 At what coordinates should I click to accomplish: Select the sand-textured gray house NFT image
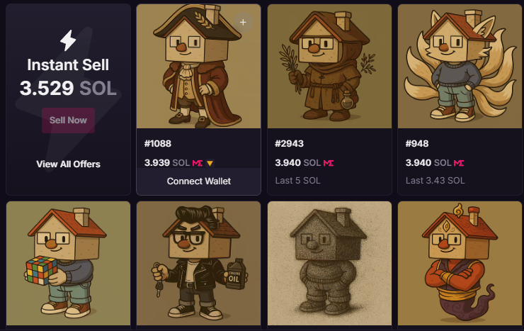click(329, 263)
